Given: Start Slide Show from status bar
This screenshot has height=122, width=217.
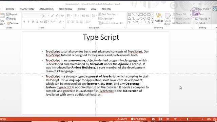Looking at the screenshot, I should (175, 119).
